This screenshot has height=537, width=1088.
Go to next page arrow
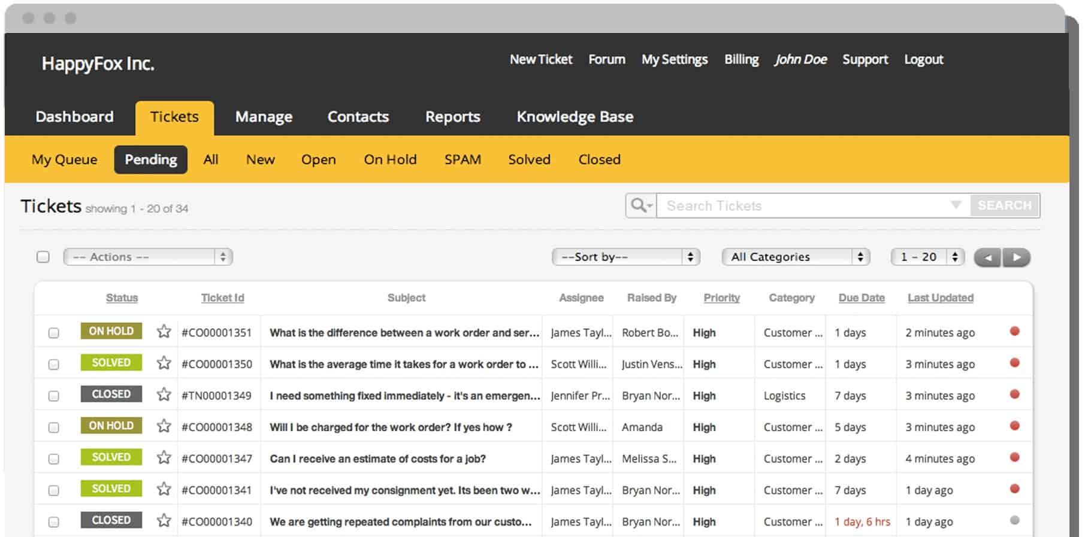tap(1017, 257)
